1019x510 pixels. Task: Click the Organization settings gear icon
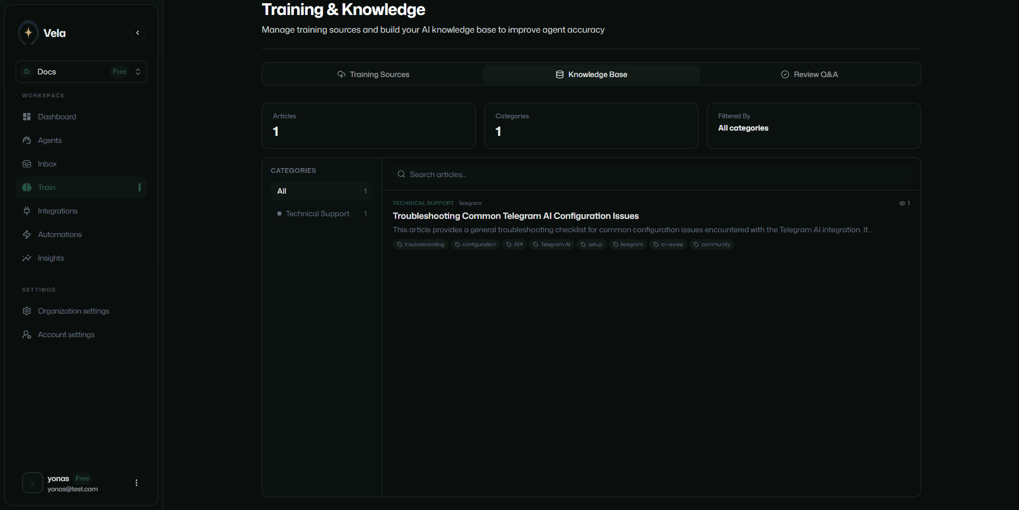tap(27, 311)
